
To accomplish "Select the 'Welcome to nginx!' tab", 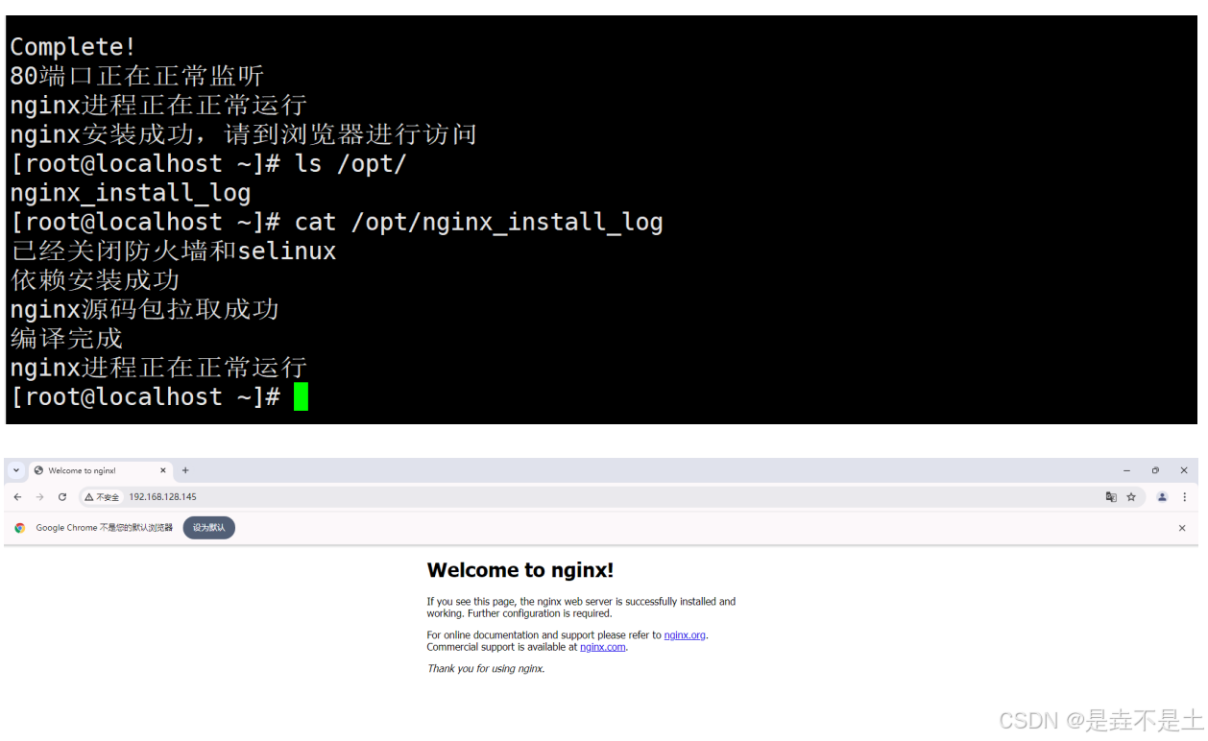I will [x=100, y=470].
